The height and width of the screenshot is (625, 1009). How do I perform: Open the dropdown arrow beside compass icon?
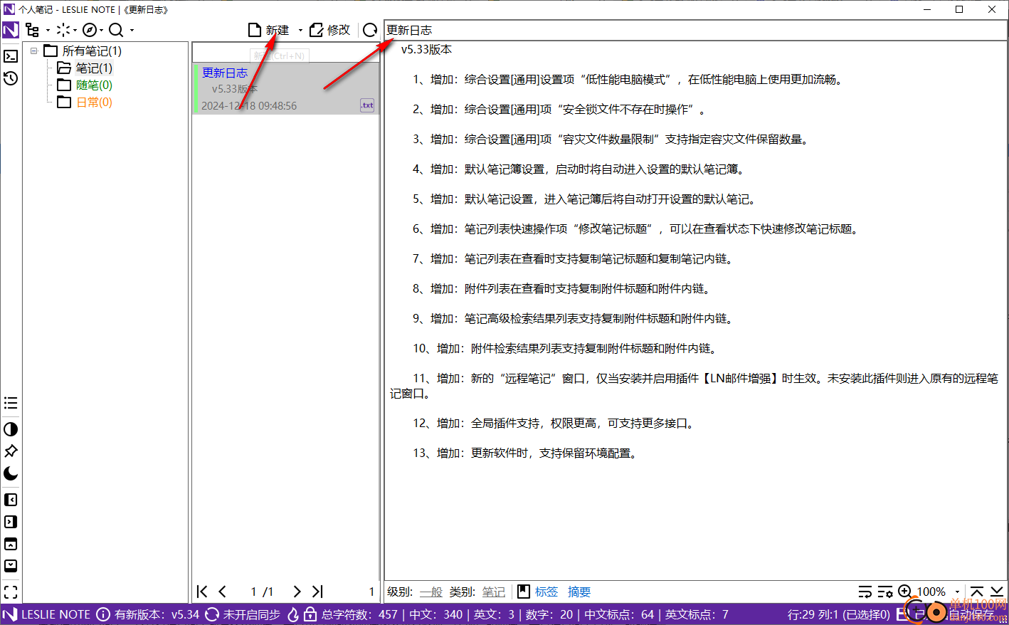(x=101, y=31)
